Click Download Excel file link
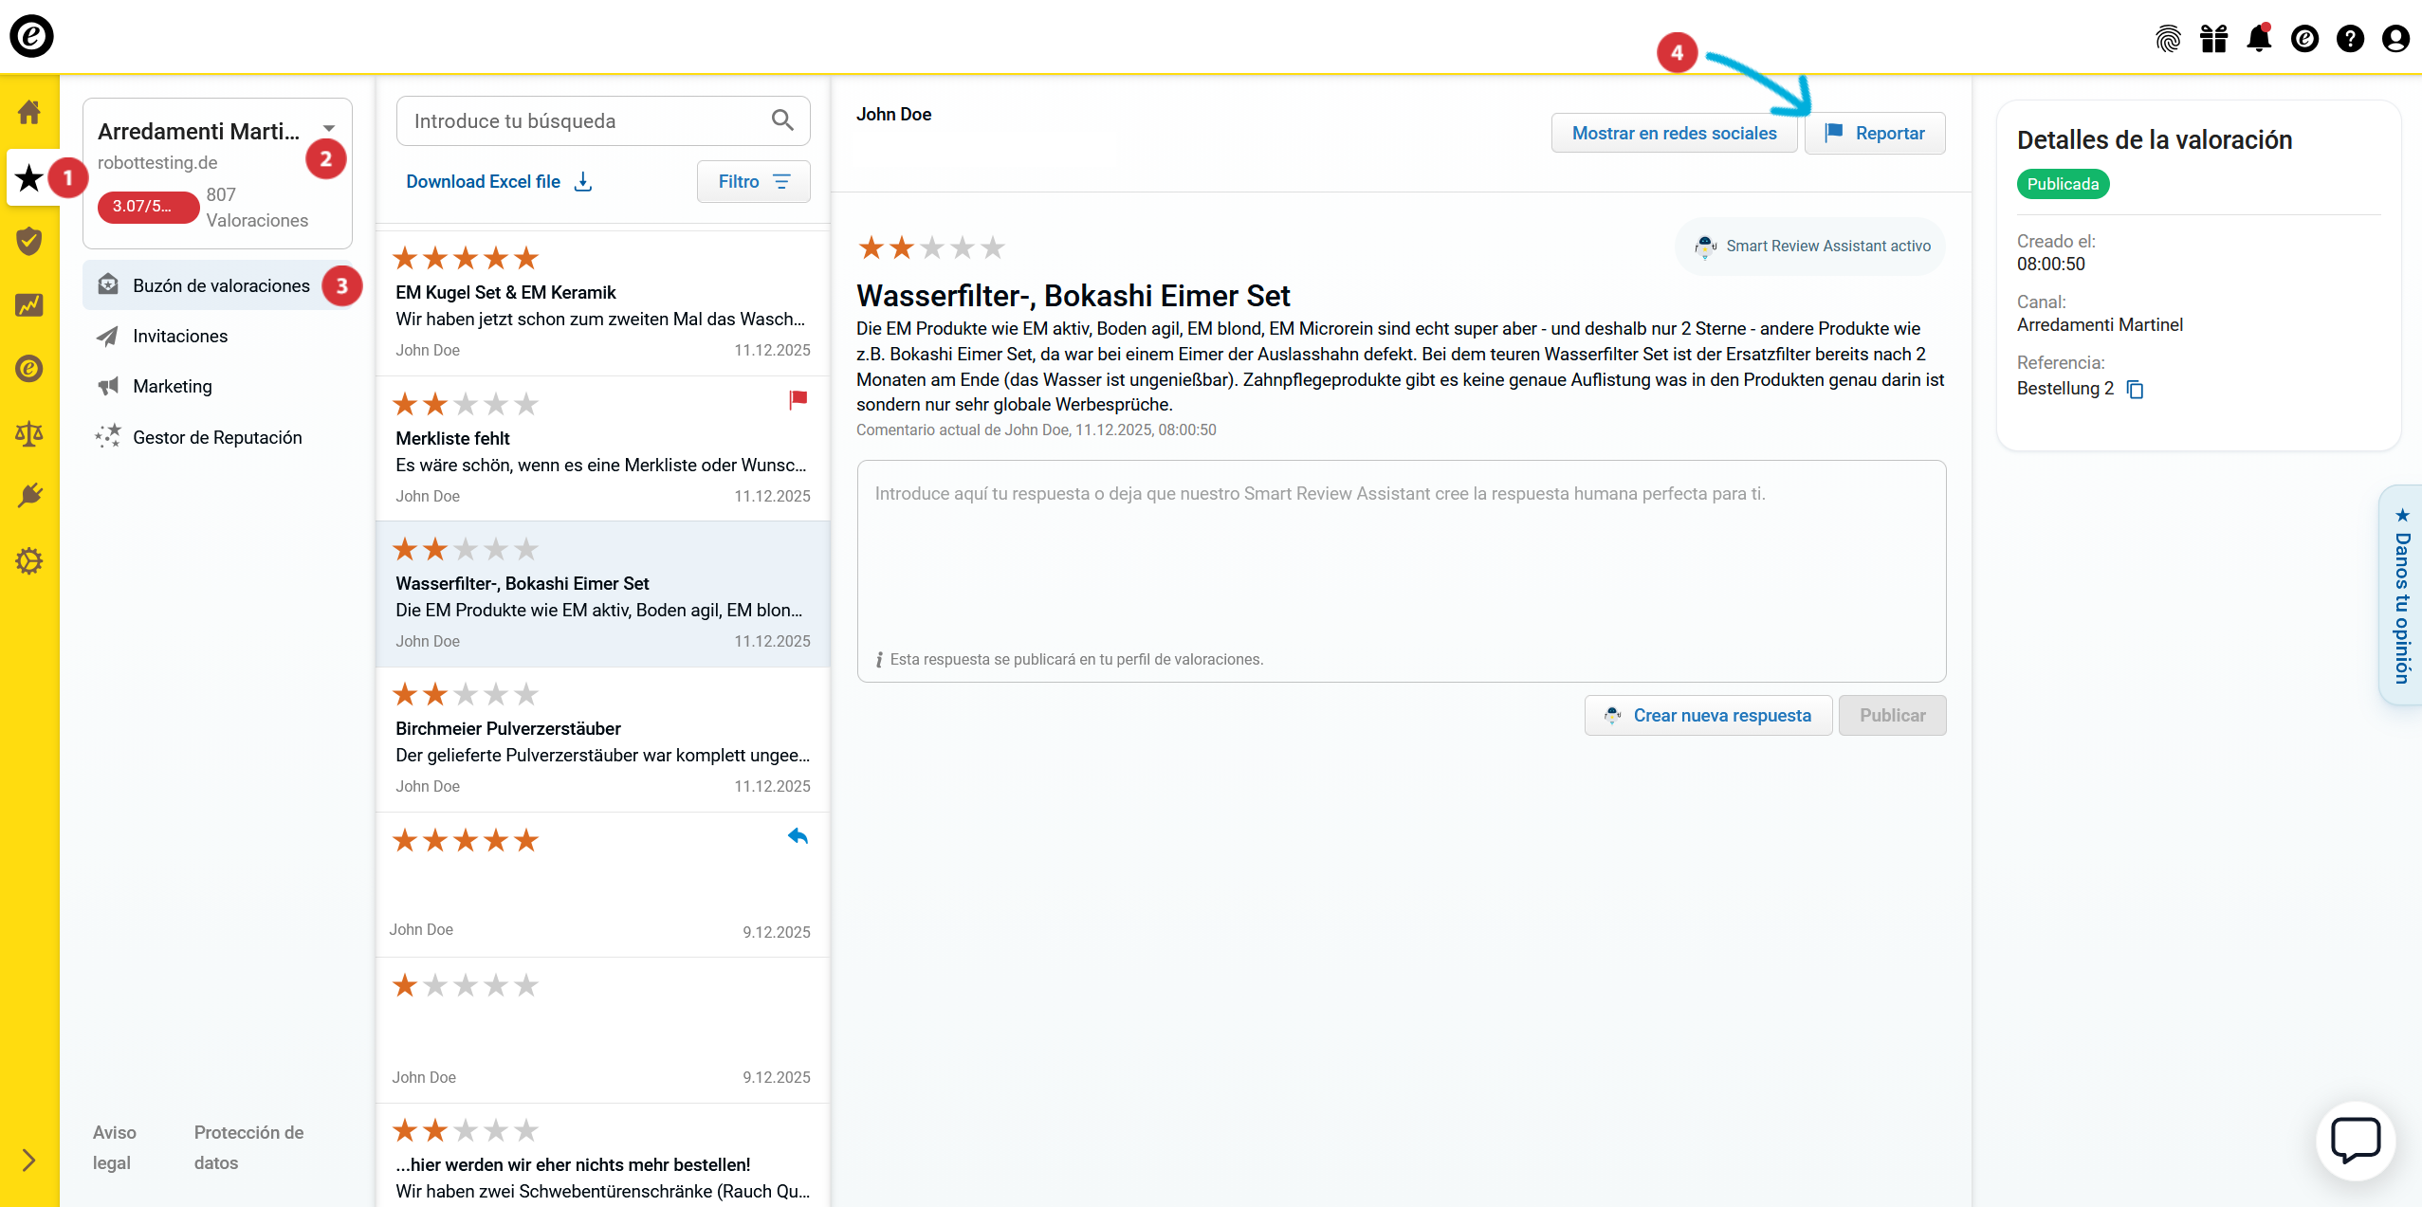 click(x=499, y=181)
